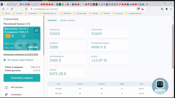Open the Всячина bookmarks folder
This screenshot has height=98, width=175.
pos(106,13)
